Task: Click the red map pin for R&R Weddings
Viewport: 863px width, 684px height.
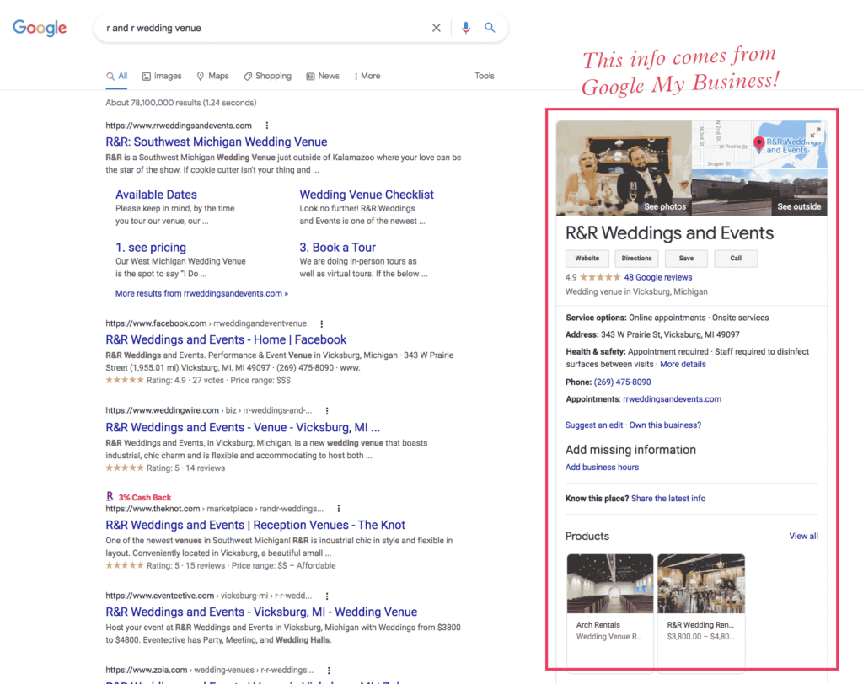Action: (x=759, y=144)
